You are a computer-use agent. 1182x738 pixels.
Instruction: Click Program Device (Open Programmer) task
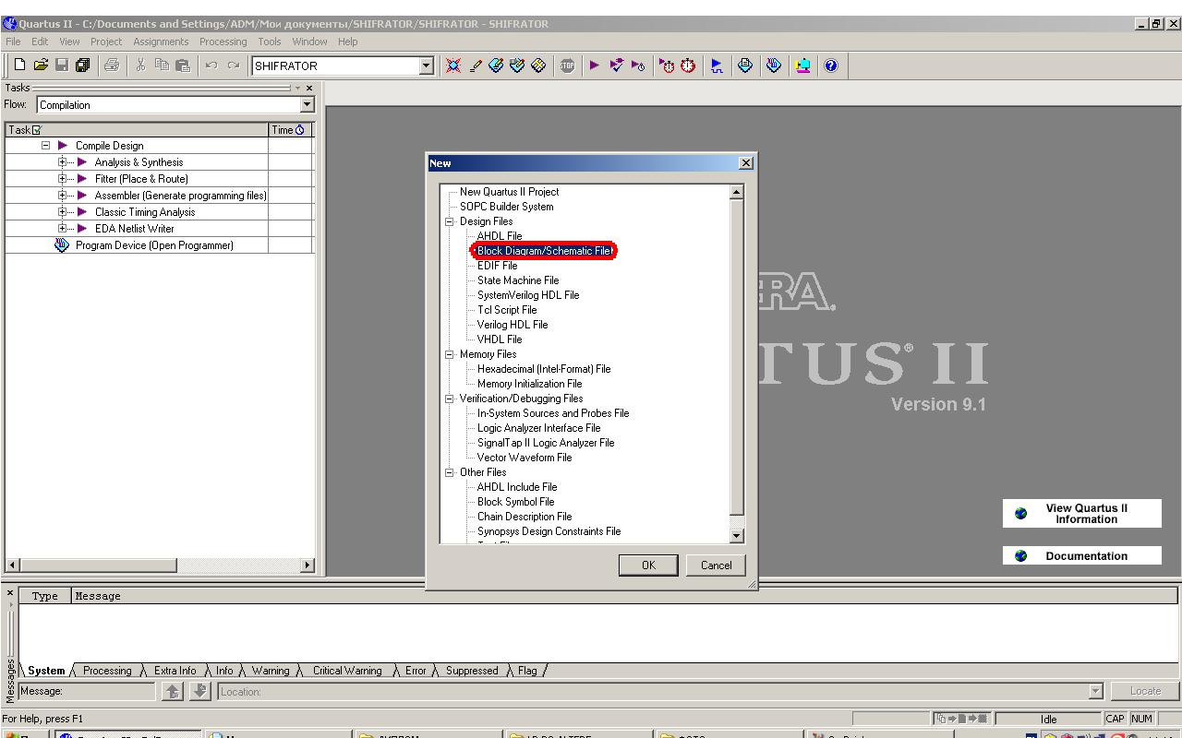[x=154, y=245]
